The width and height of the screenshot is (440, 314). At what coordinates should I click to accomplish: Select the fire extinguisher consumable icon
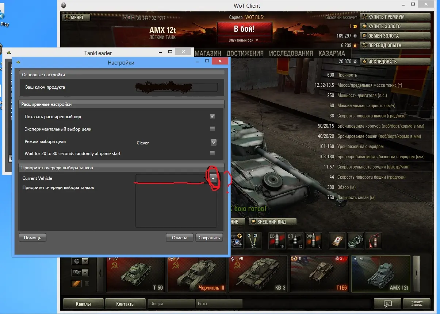point(374,241)
